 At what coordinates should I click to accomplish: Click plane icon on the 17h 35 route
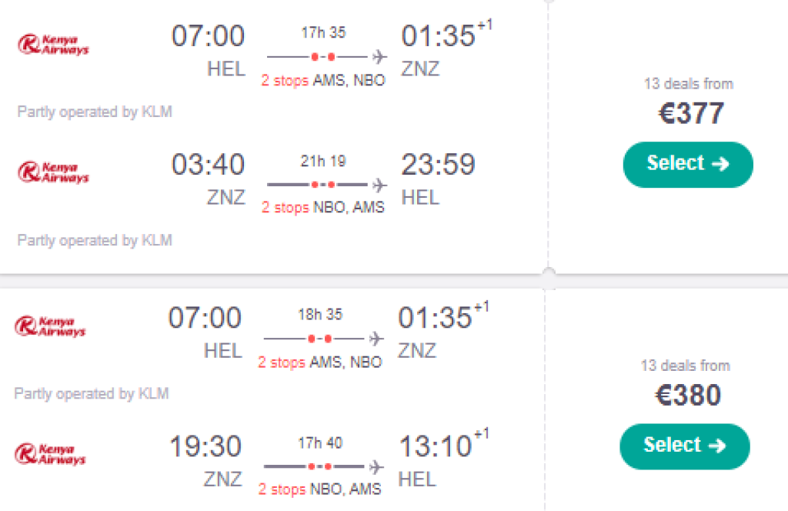click(x=379, y=57)
